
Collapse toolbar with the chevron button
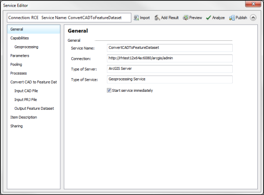253,18
